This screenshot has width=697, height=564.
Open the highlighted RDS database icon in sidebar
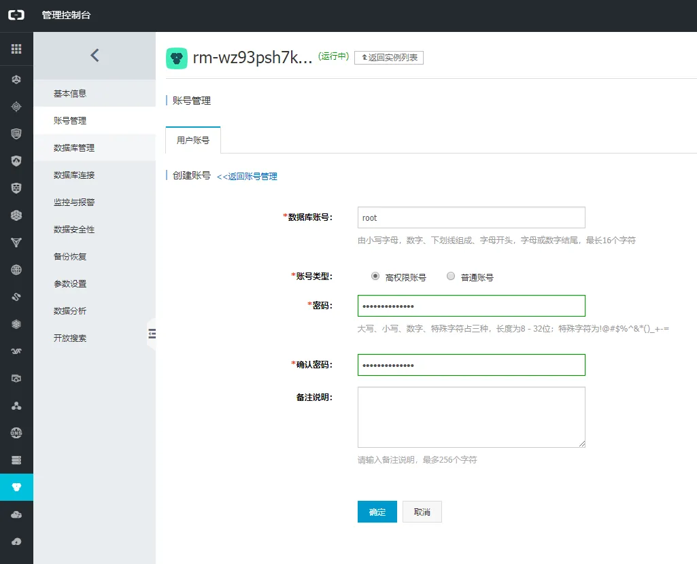click(16, 487)
